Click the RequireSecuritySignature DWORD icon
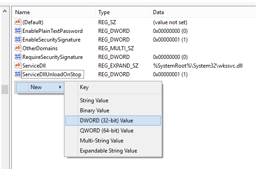 pyautogui.click(x=18, y=57)
